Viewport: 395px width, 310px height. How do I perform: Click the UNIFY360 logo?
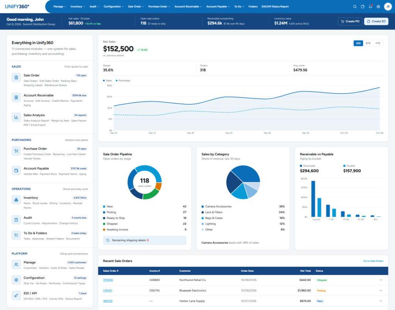tap(17, 7)
